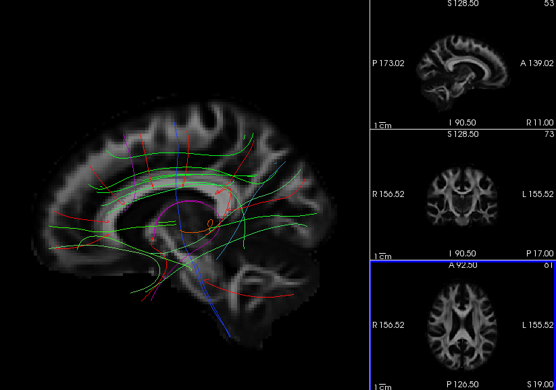Click the I 90.50 label in sagittal panel

(x=463, y=123)
